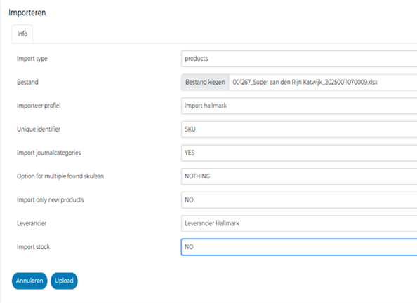
Task: Change Import journalcategories YES selection
Action: [299, 153]
